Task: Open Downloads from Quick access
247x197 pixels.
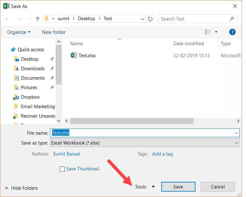Action: [x=33, y=69]
